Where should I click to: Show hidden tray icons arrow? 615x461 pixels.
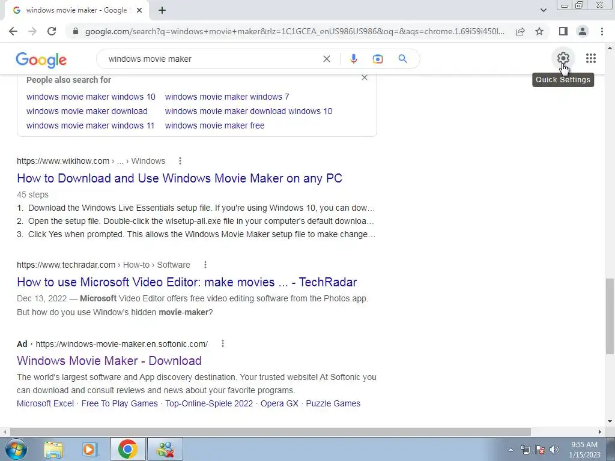coord(510,450)
